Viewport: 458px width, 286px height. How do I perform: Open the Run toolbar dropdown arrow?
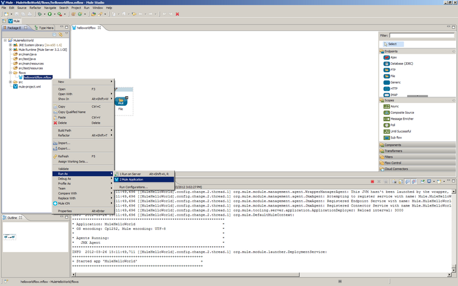[x=54, y=14]
